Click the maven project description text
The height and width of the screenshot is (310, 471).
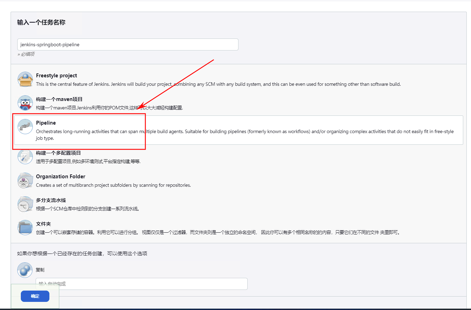[x=109, y=108]
